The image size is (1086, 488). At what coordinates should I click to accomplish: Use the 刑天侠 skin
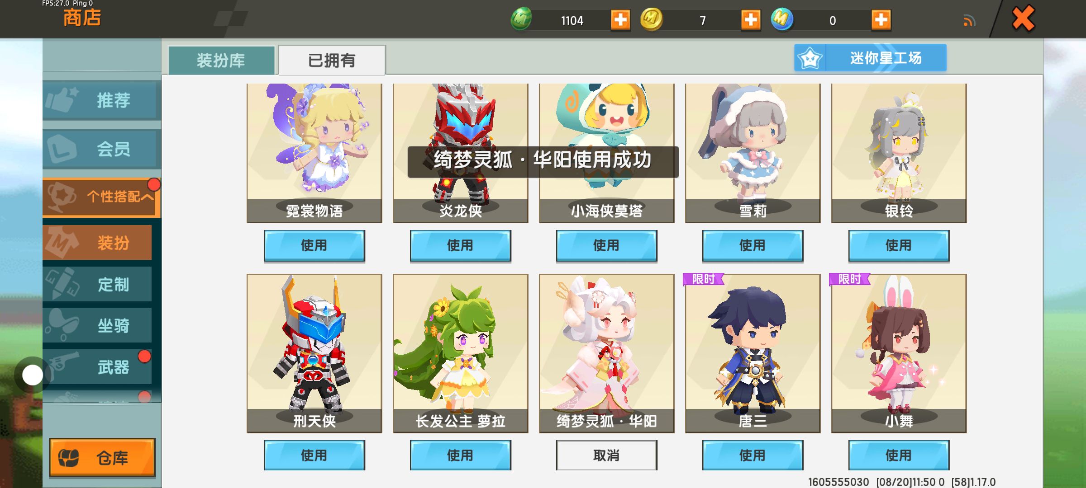click(314, 455)
